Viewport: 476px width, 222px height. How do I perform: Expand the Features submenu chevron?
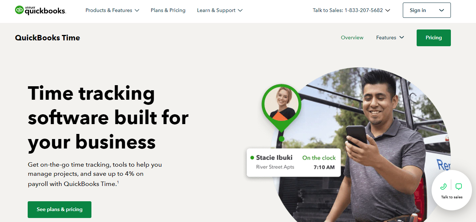[x=402, y=37]
